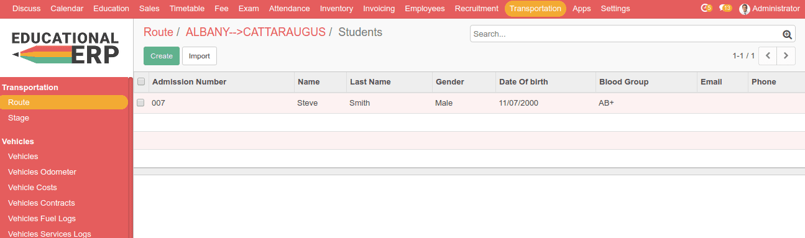Click the Administrator avatar picture
The width and height of the screenshot is (805, 238).
tap(745, 9)
